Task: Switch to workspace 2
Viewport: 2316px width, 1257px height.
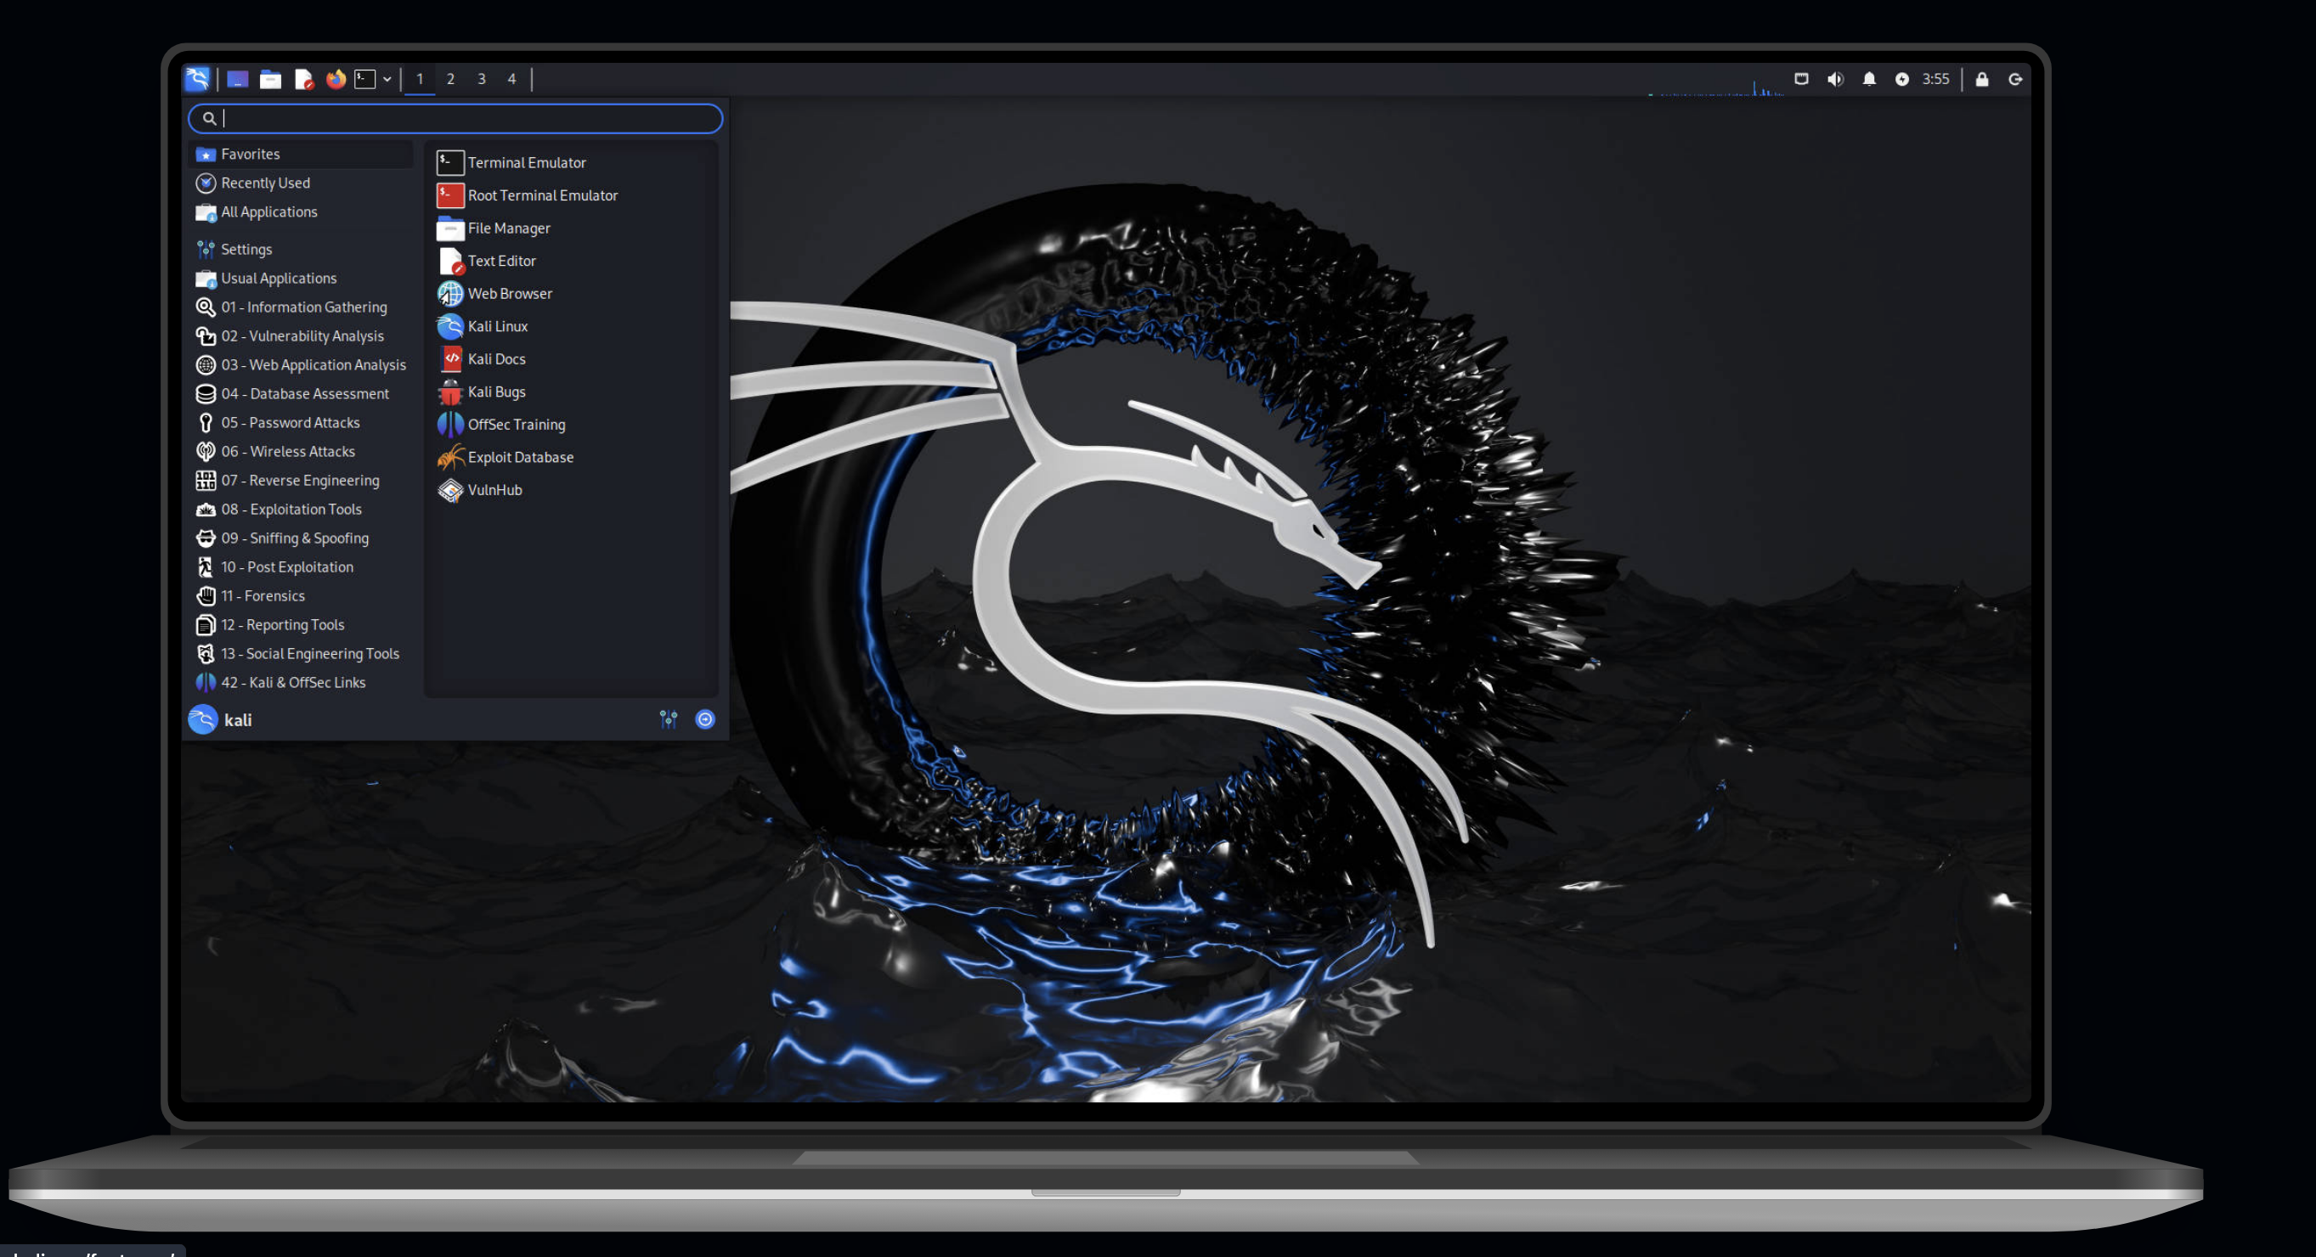Action: (450, 79)
